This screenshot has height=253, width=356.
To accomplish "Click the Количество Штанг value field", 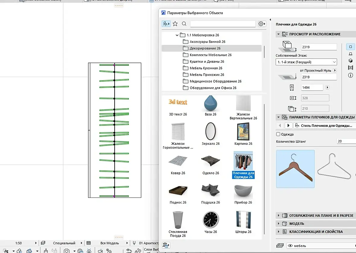I will (346, 141).
